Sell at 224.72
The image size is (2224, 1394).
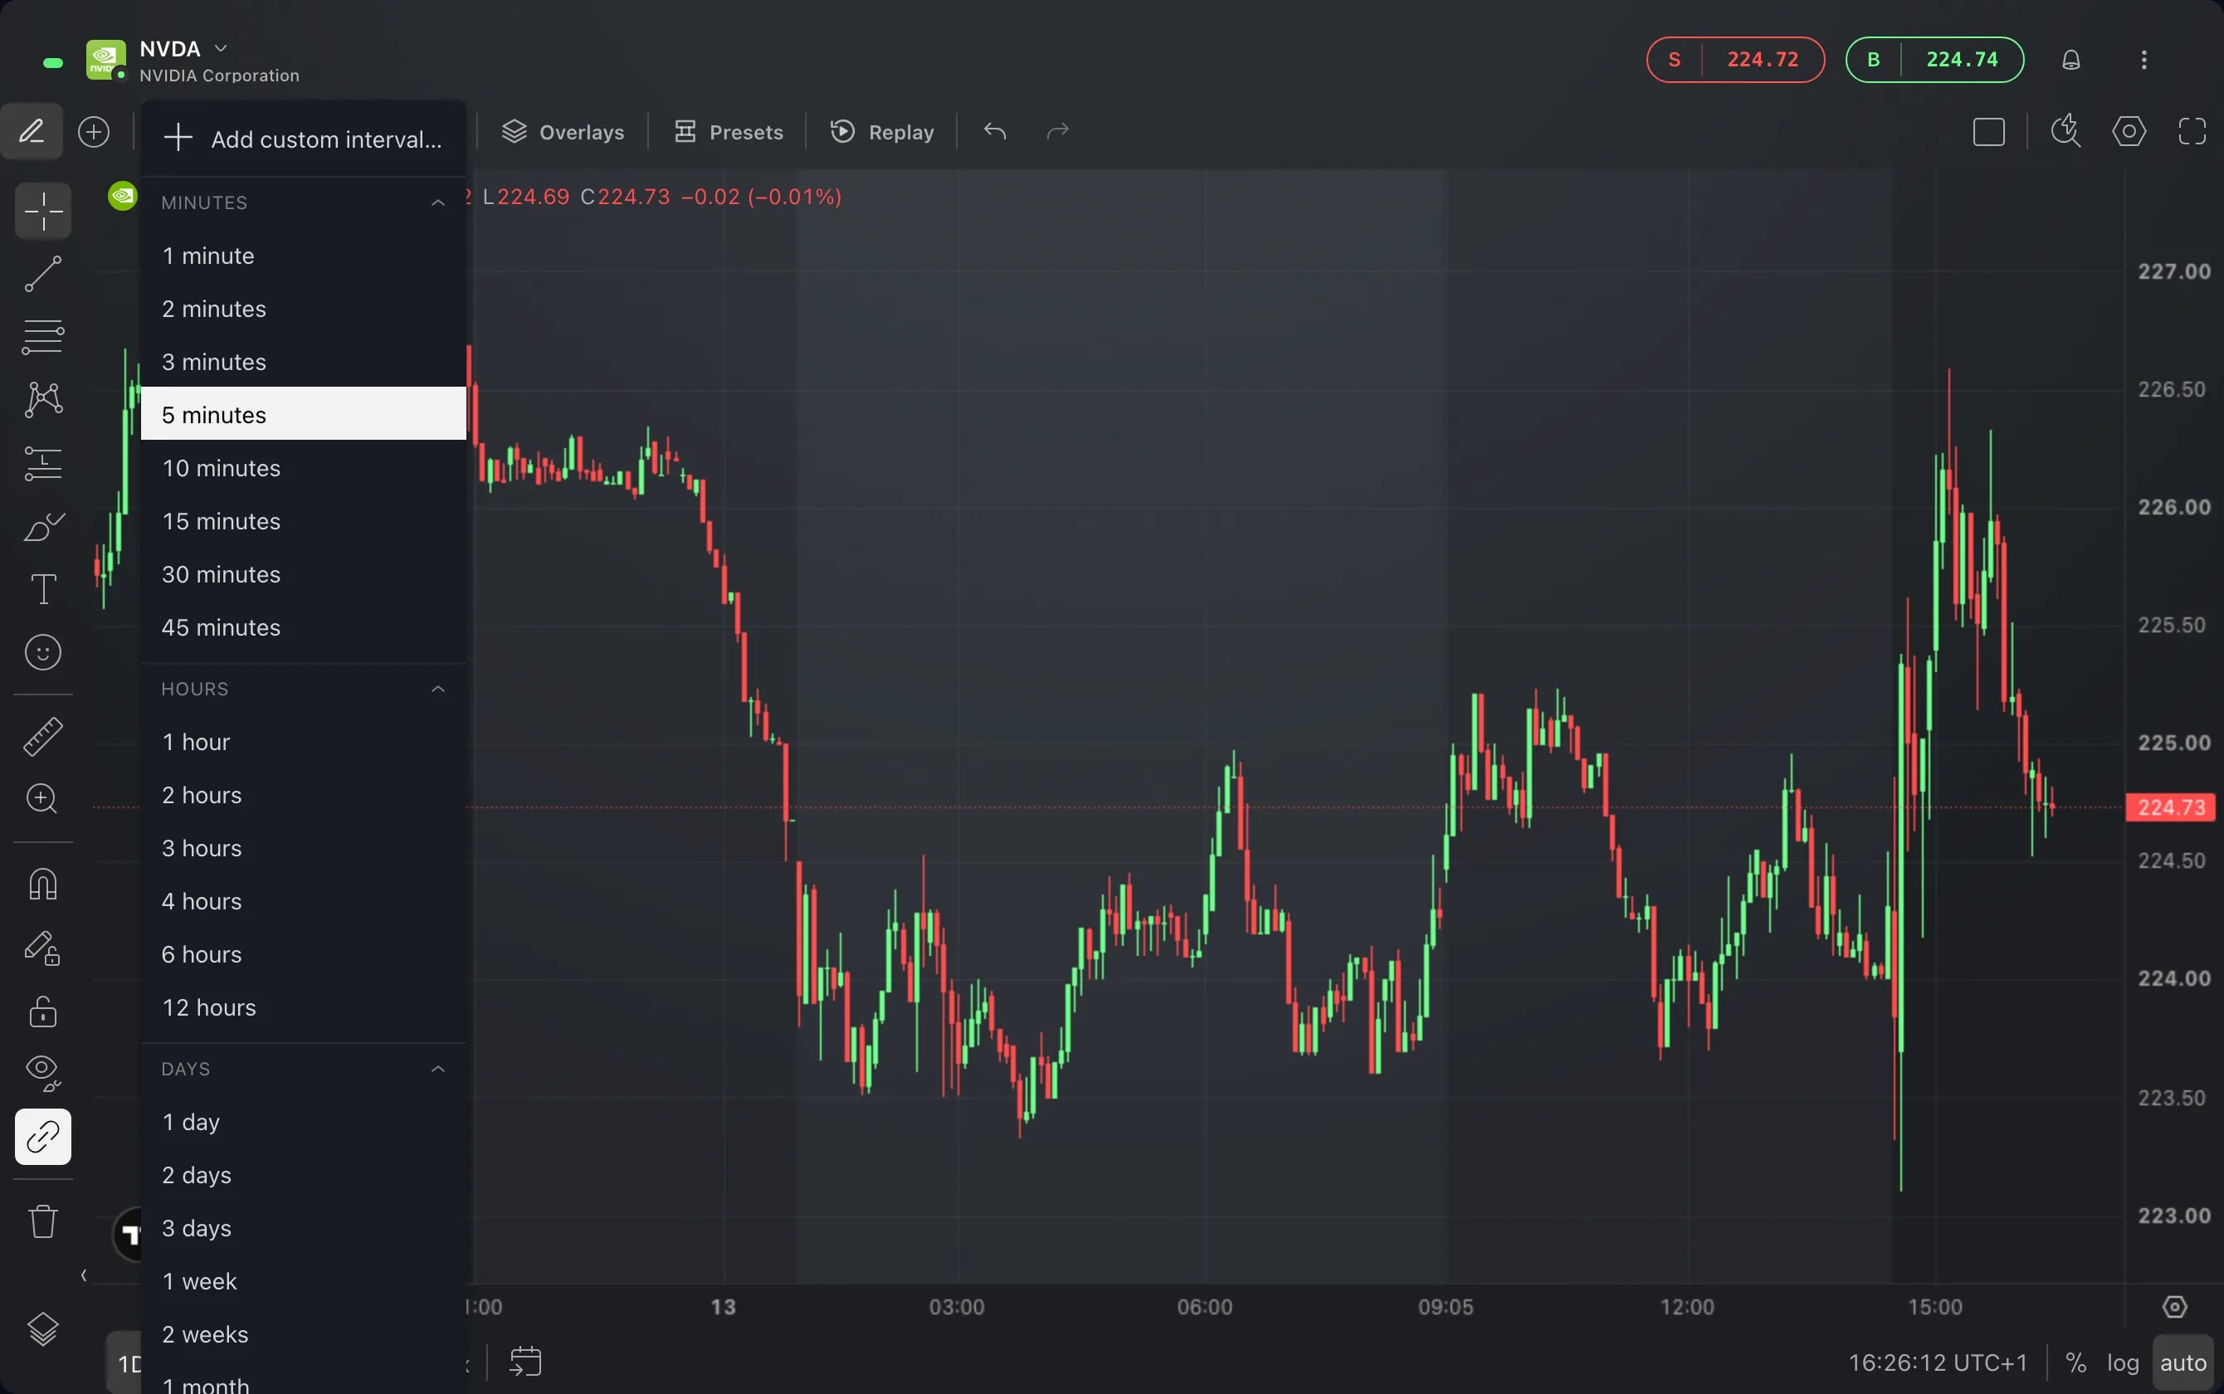pyautogui.click(x=1735, y=60)
